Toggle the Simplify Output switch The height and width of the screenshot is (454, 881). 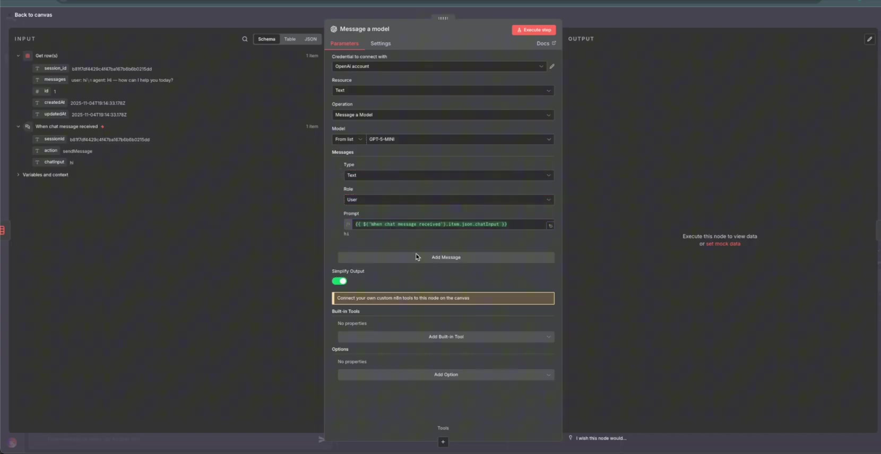pos(340,281)
